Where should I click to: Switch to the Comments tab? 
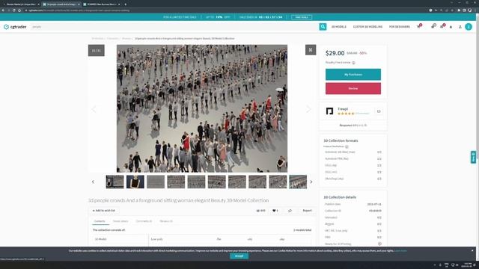[144, 221]
